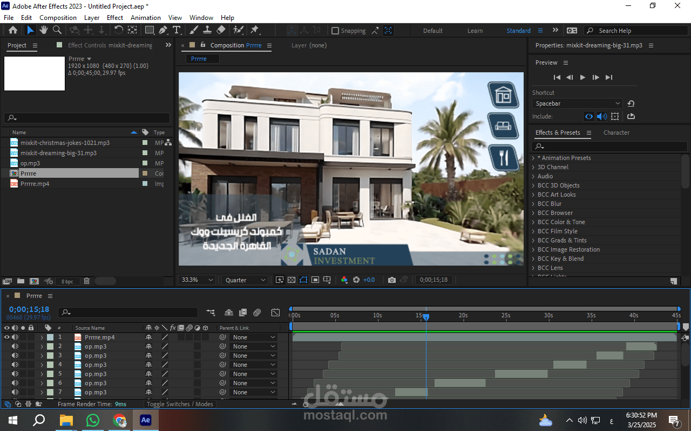The image size is (691, 431).
Task: Toggle fast previews in viewer
Action: click(279, 280)
